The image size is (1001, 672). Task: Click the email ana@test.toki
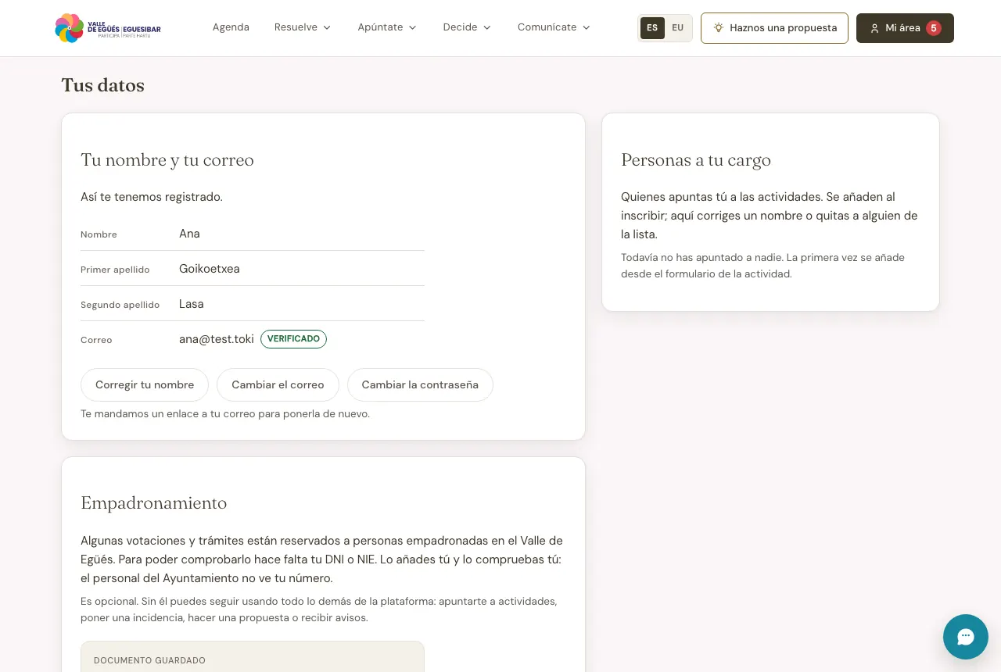pyautogui.click(x=217, y=339)
